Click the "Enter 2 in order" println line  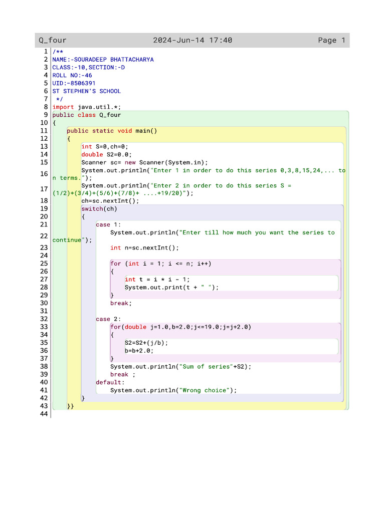click(x=172, y=189)
